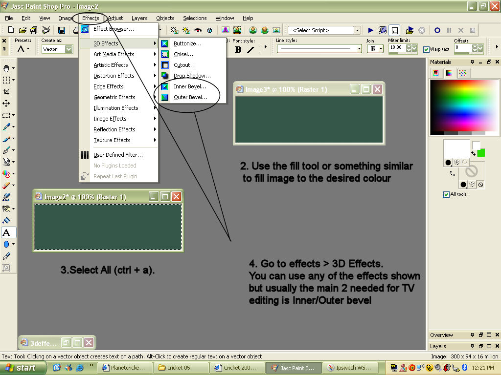
Task: Click the Run Script play icon
Action: tap(371, 30)
